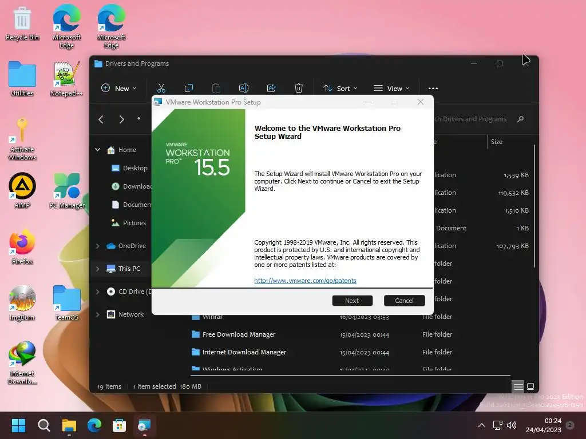Click the Delete trash icon in Explorer
This screenshot has width=586, height=439.
point(298,88)
